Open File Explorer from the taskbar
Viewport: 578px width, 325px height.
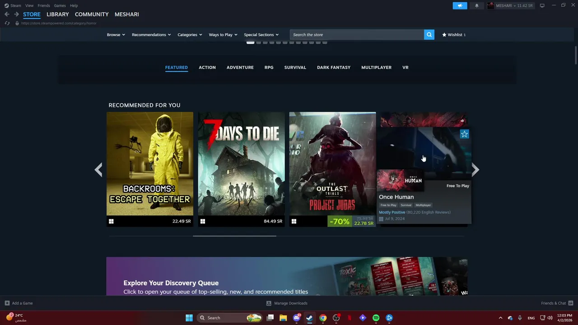coord(283,318)
